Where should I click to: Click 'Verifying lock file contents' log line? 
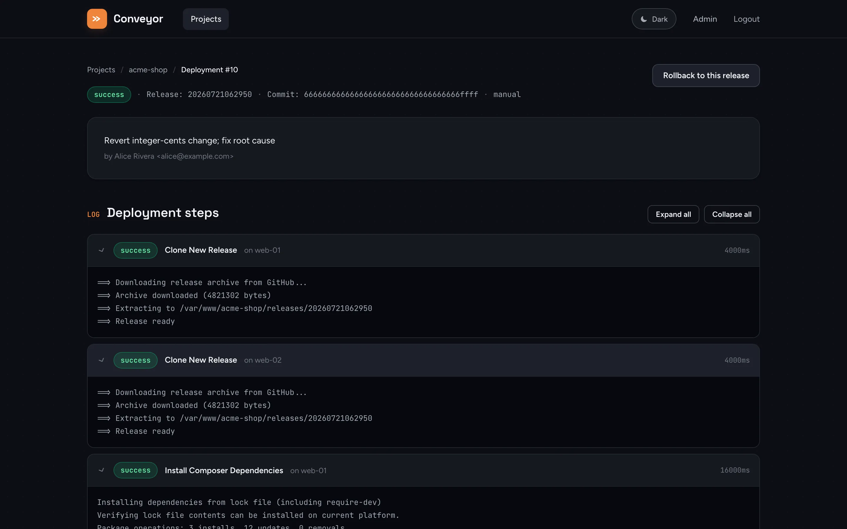click(x=248, y=515)
